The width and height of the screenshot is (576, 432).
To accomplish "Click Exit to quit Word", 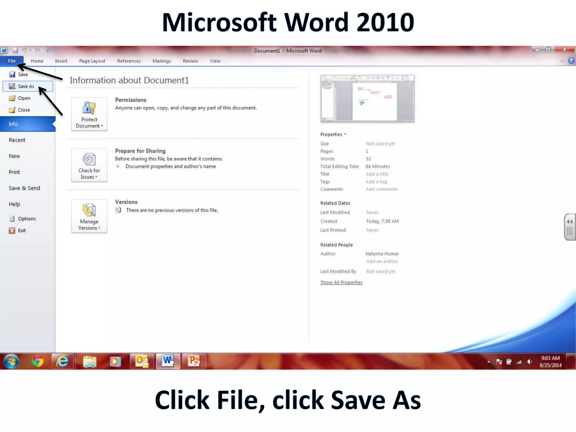I will [28, 231].
